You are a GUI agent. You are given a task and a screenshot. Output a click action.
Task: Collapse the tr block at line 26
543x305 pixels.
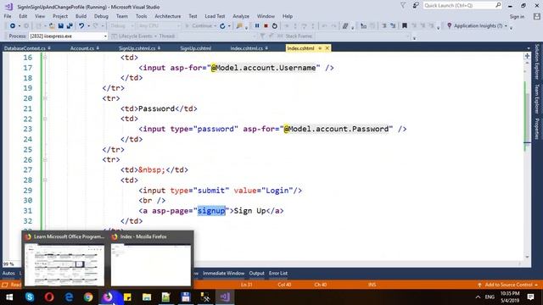coord(45,159)
